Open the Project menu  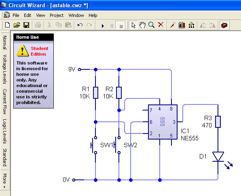57,15
